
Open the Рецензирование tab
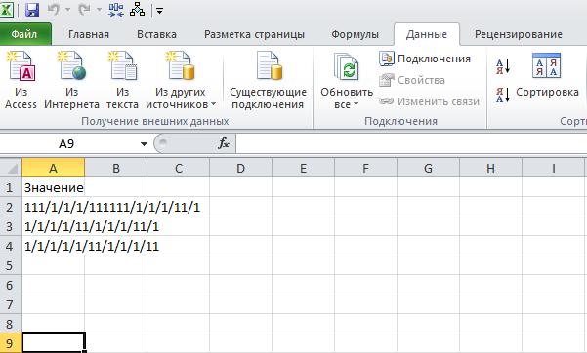[519, 34]
